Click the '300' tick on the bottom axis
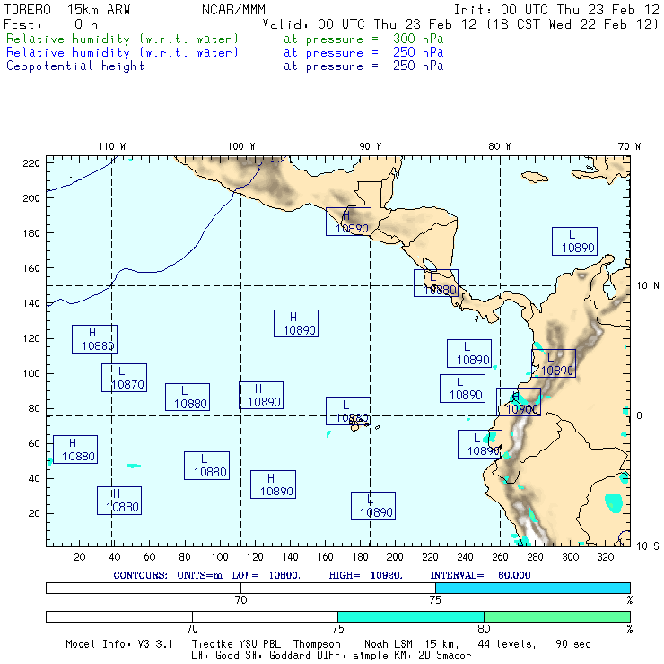Image resolution: width=664 pixels, height=664 pixels. (x=570, y=557)
